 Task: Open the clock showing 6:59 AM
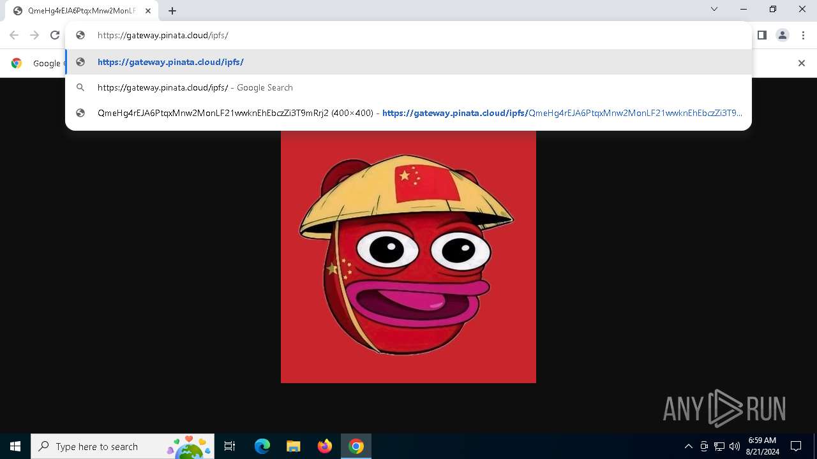[x=762, y=446]
